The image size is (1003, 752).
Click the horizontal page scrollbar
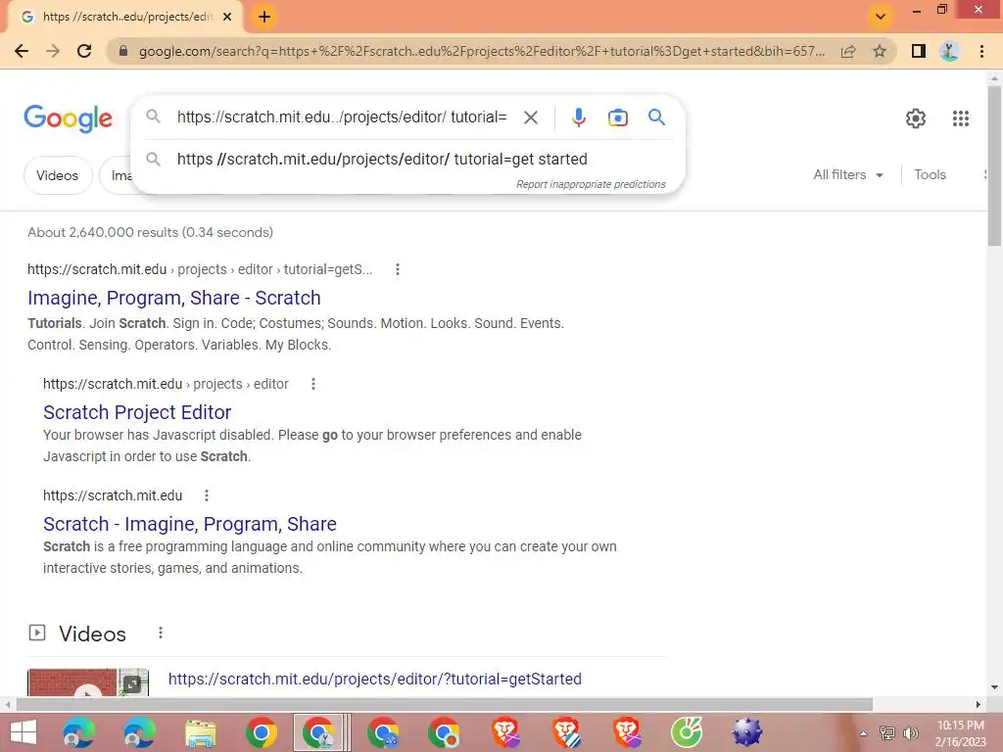click(445, 704)
